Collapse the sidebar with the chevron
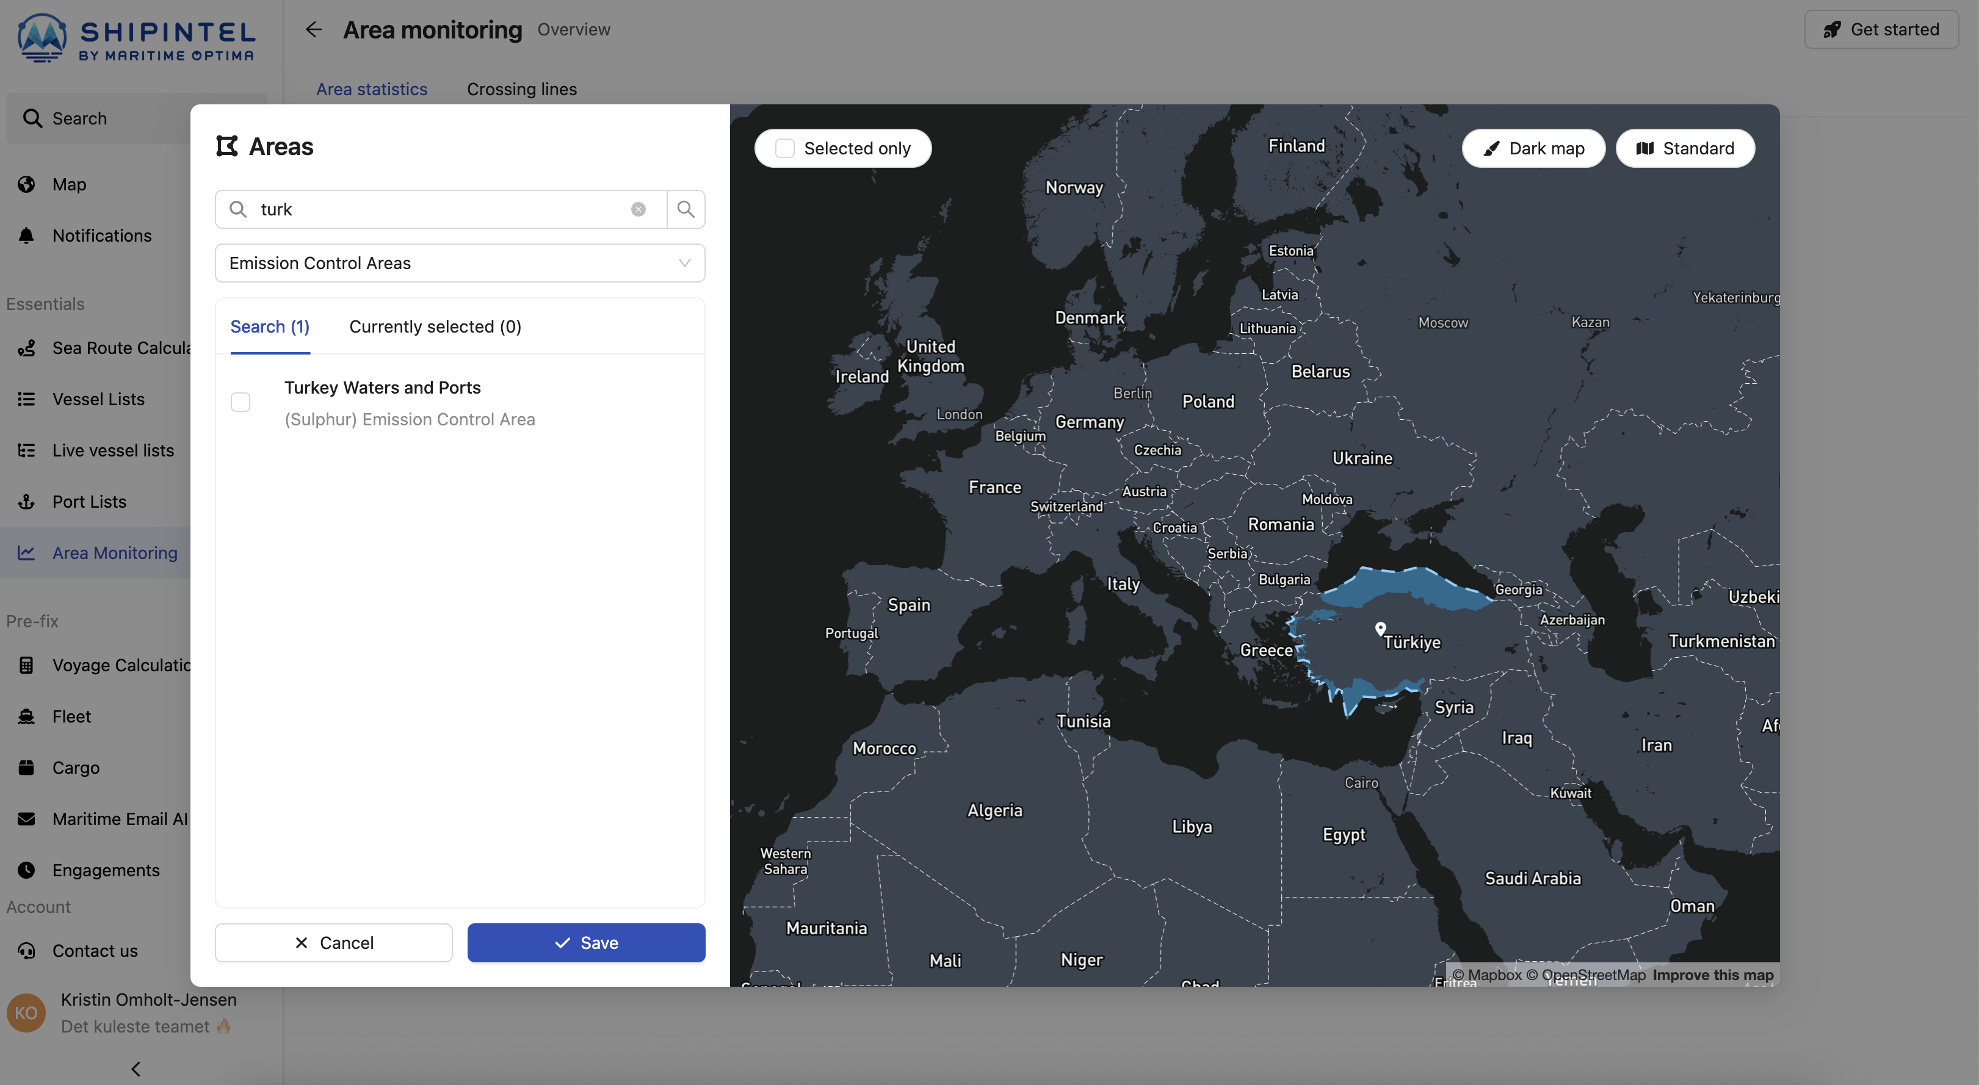Viewport: 1979px width, 1085px height. 136,1068
